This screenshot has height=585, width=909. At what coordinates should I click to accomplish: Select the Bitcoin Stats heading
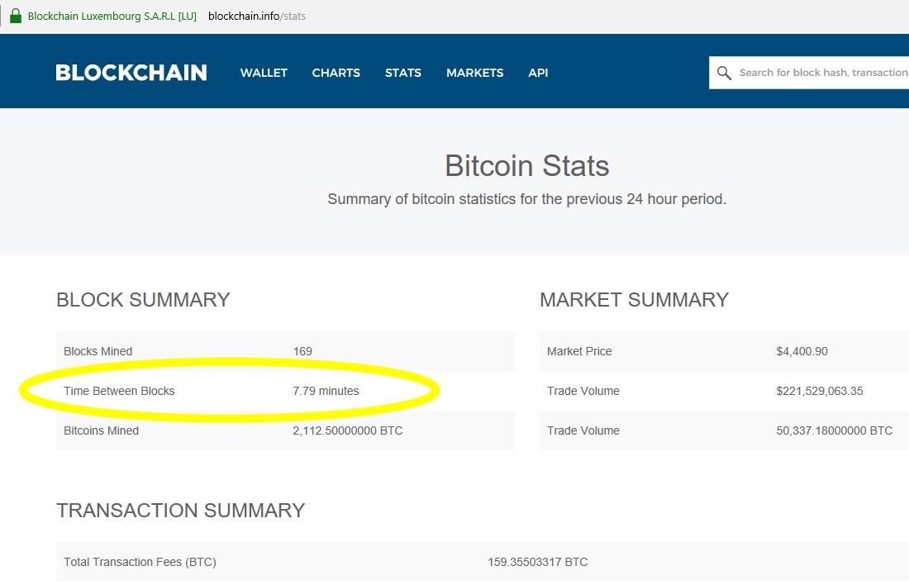527,166
